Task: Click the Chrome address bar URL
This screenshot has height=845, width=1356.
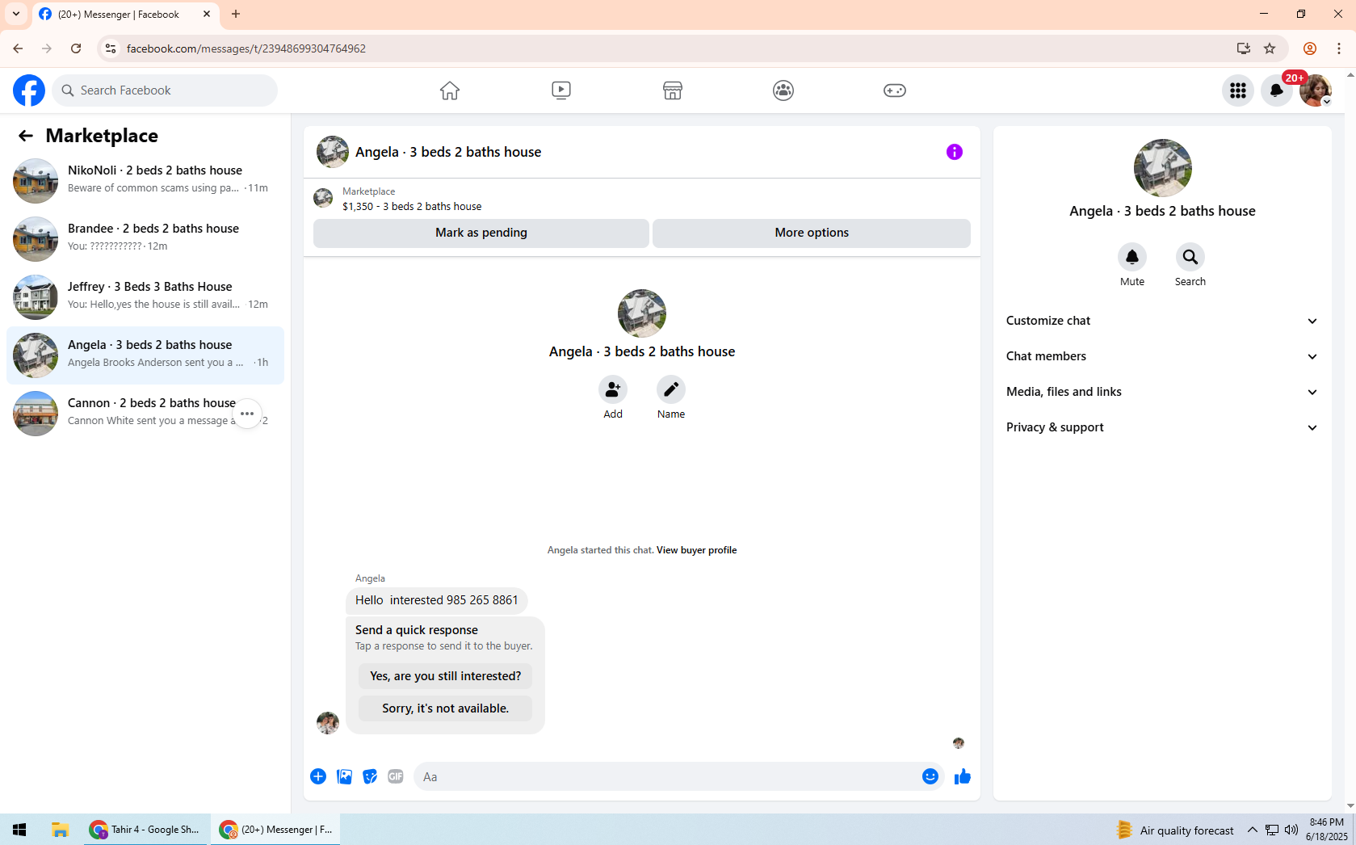Action: pos(246,48)
